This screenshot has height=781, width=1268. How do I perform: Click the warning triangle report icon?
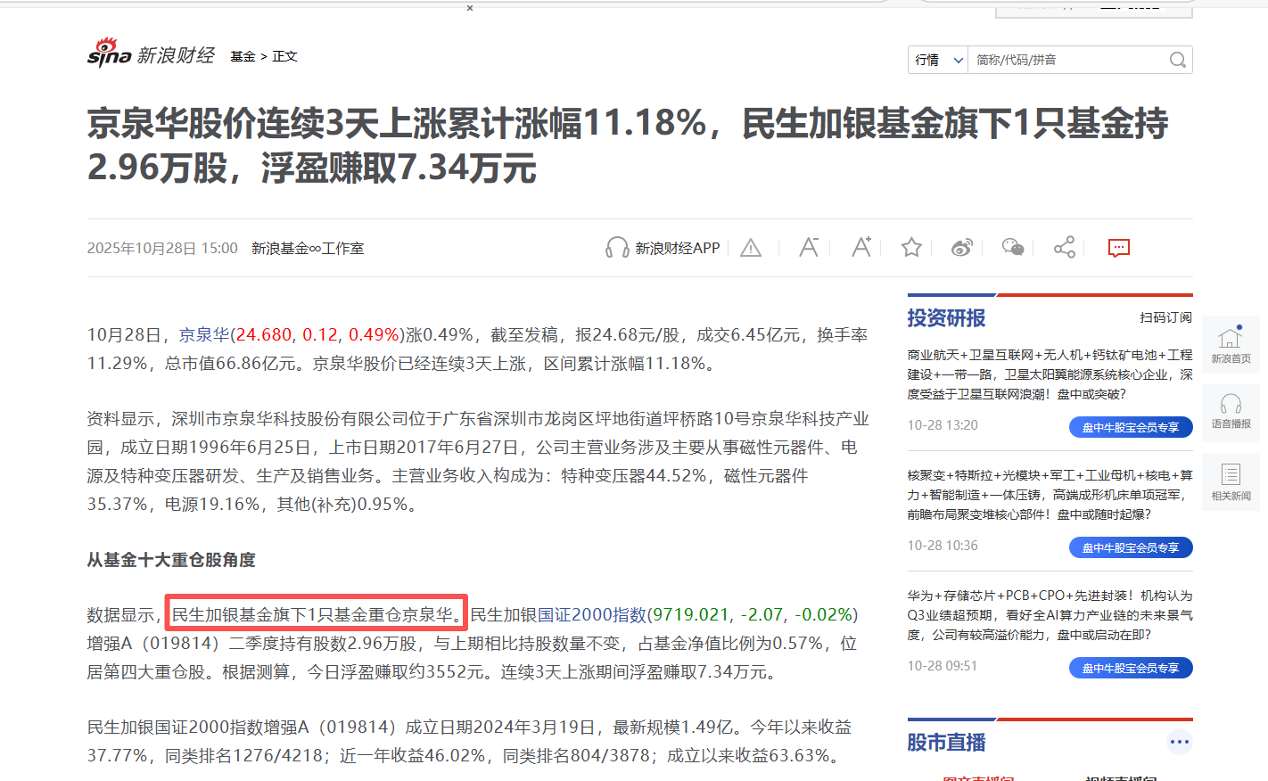click(x=751, y=248)
